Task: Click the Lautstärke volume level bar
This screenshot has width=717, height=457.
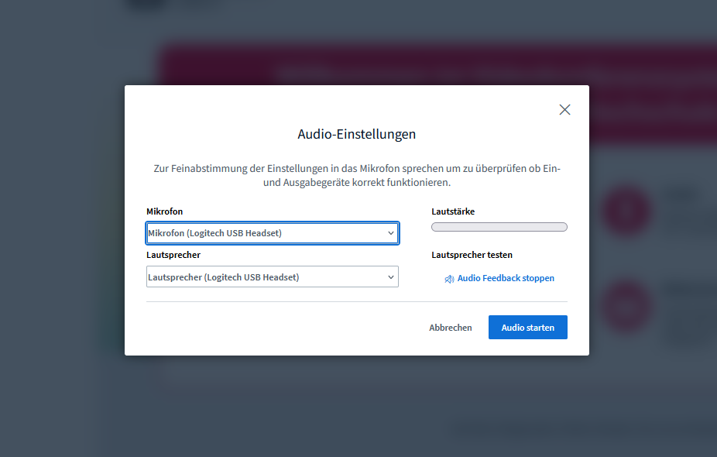Action: click(499, 227)
